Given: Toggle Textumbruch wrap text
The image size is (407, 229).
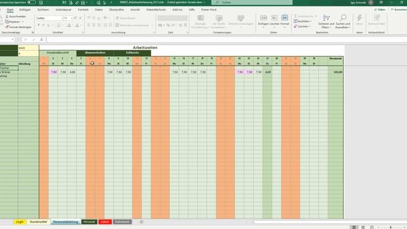Looking at the screenshot, I should [x=126, y=18].
